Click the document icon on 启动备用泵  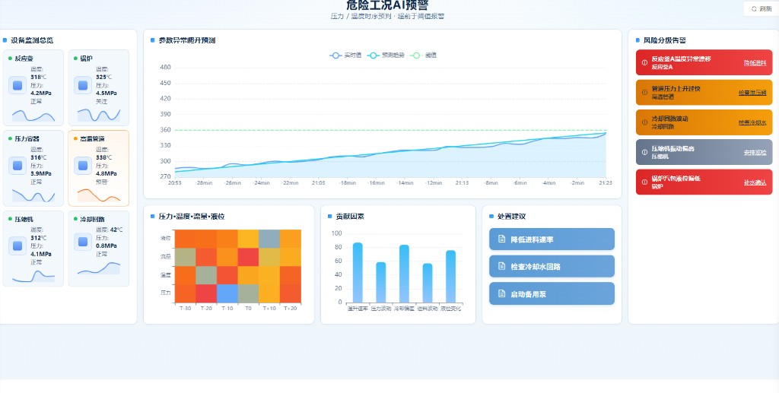[502, 293]
